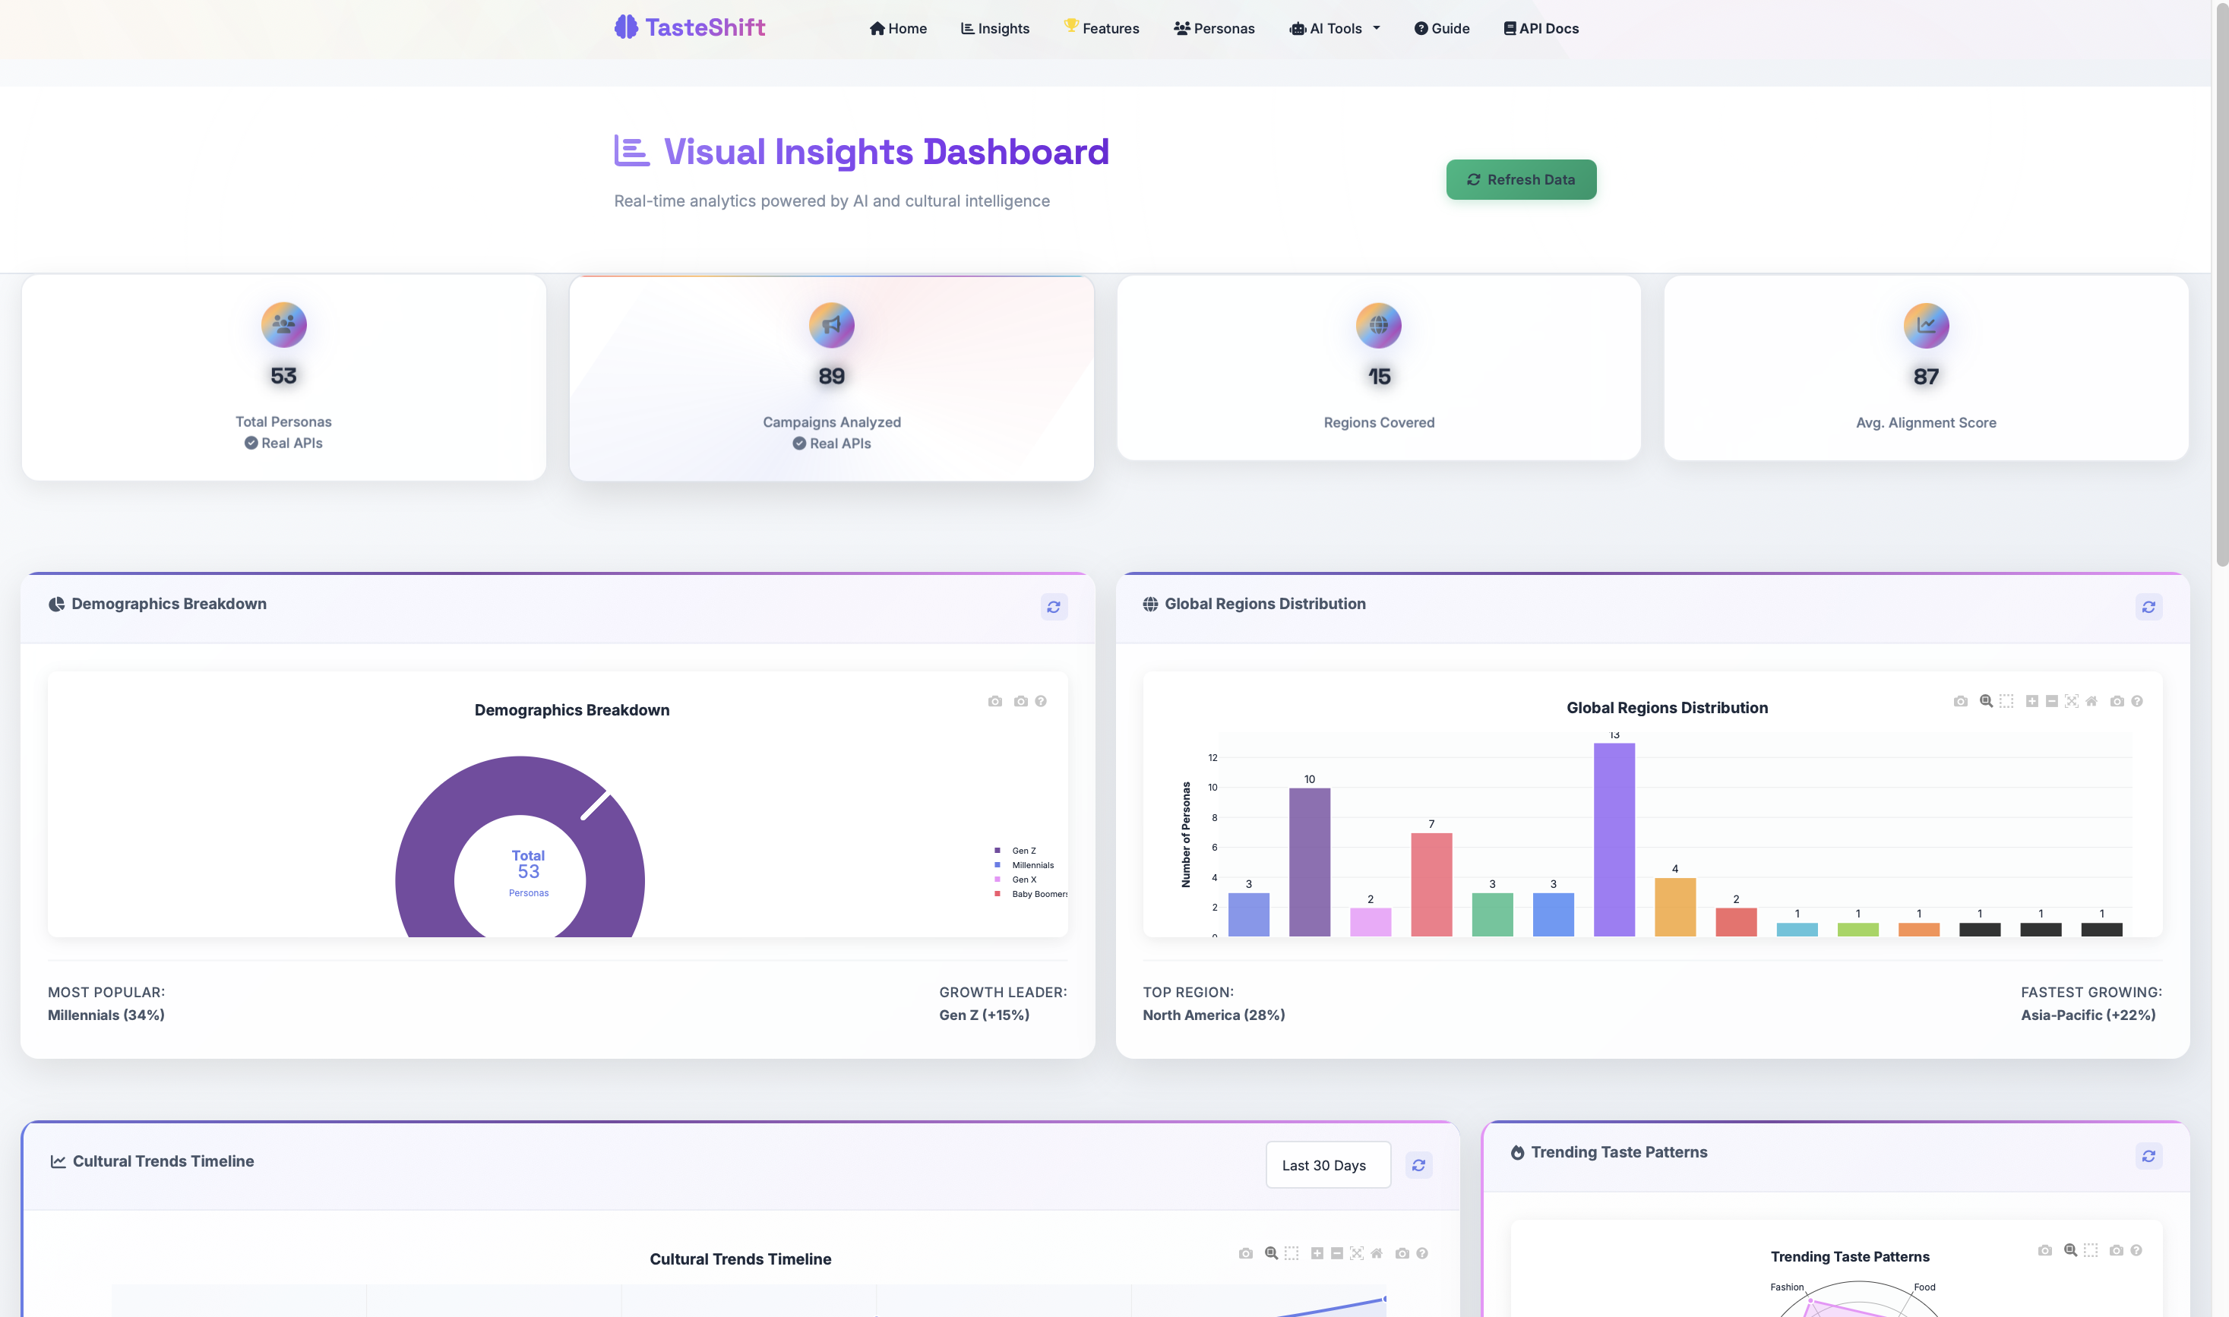Open the Last 30 Days time range selector
The height and width of the screenshot is (1317, 2229).
click(1327, 1164)
